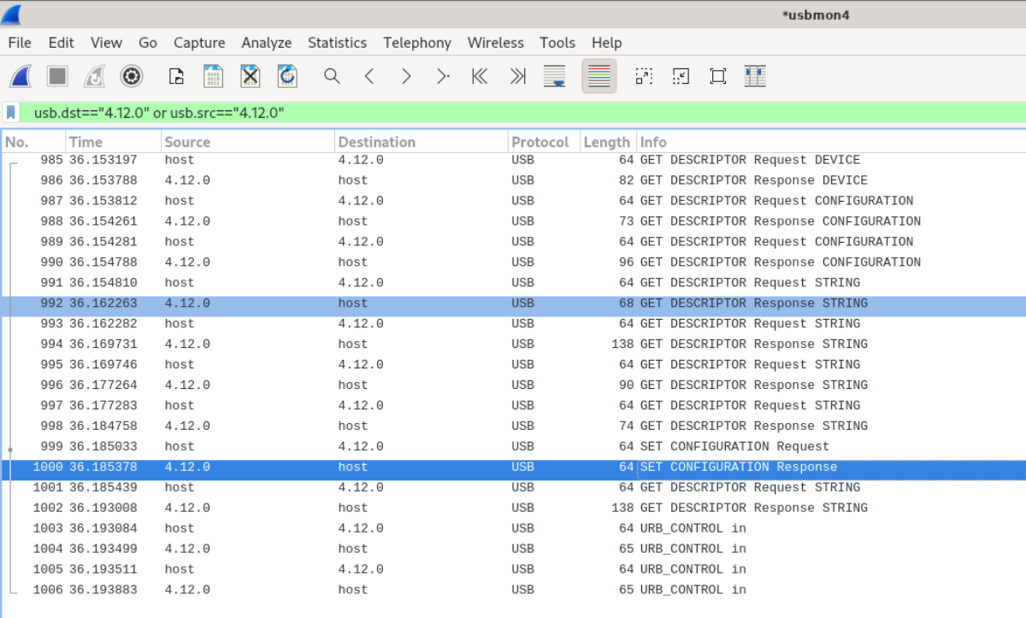The image size is (1026, 618).
Task: Open the Analyze menu
Action: [x=266, y=43]
